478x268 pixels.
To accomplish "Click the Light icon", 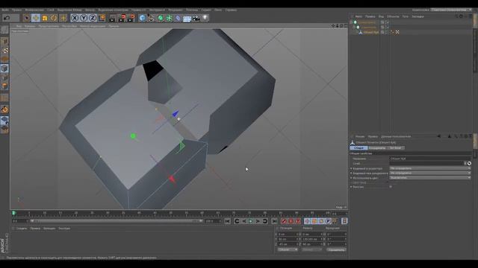I will tap(205, 18).
